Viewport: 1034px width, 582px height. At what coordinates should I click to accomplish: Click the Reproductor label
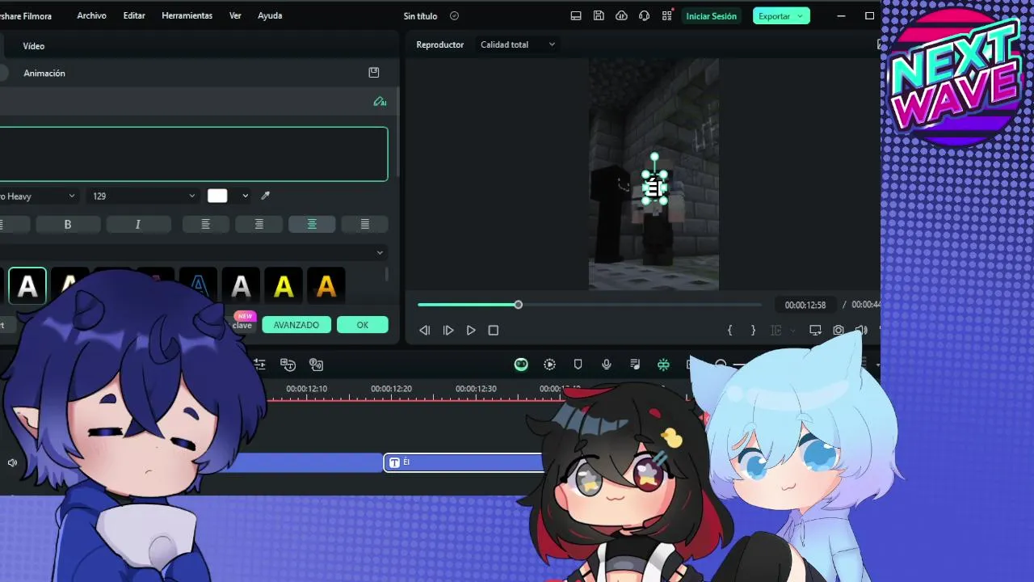[x=440, y=44]
